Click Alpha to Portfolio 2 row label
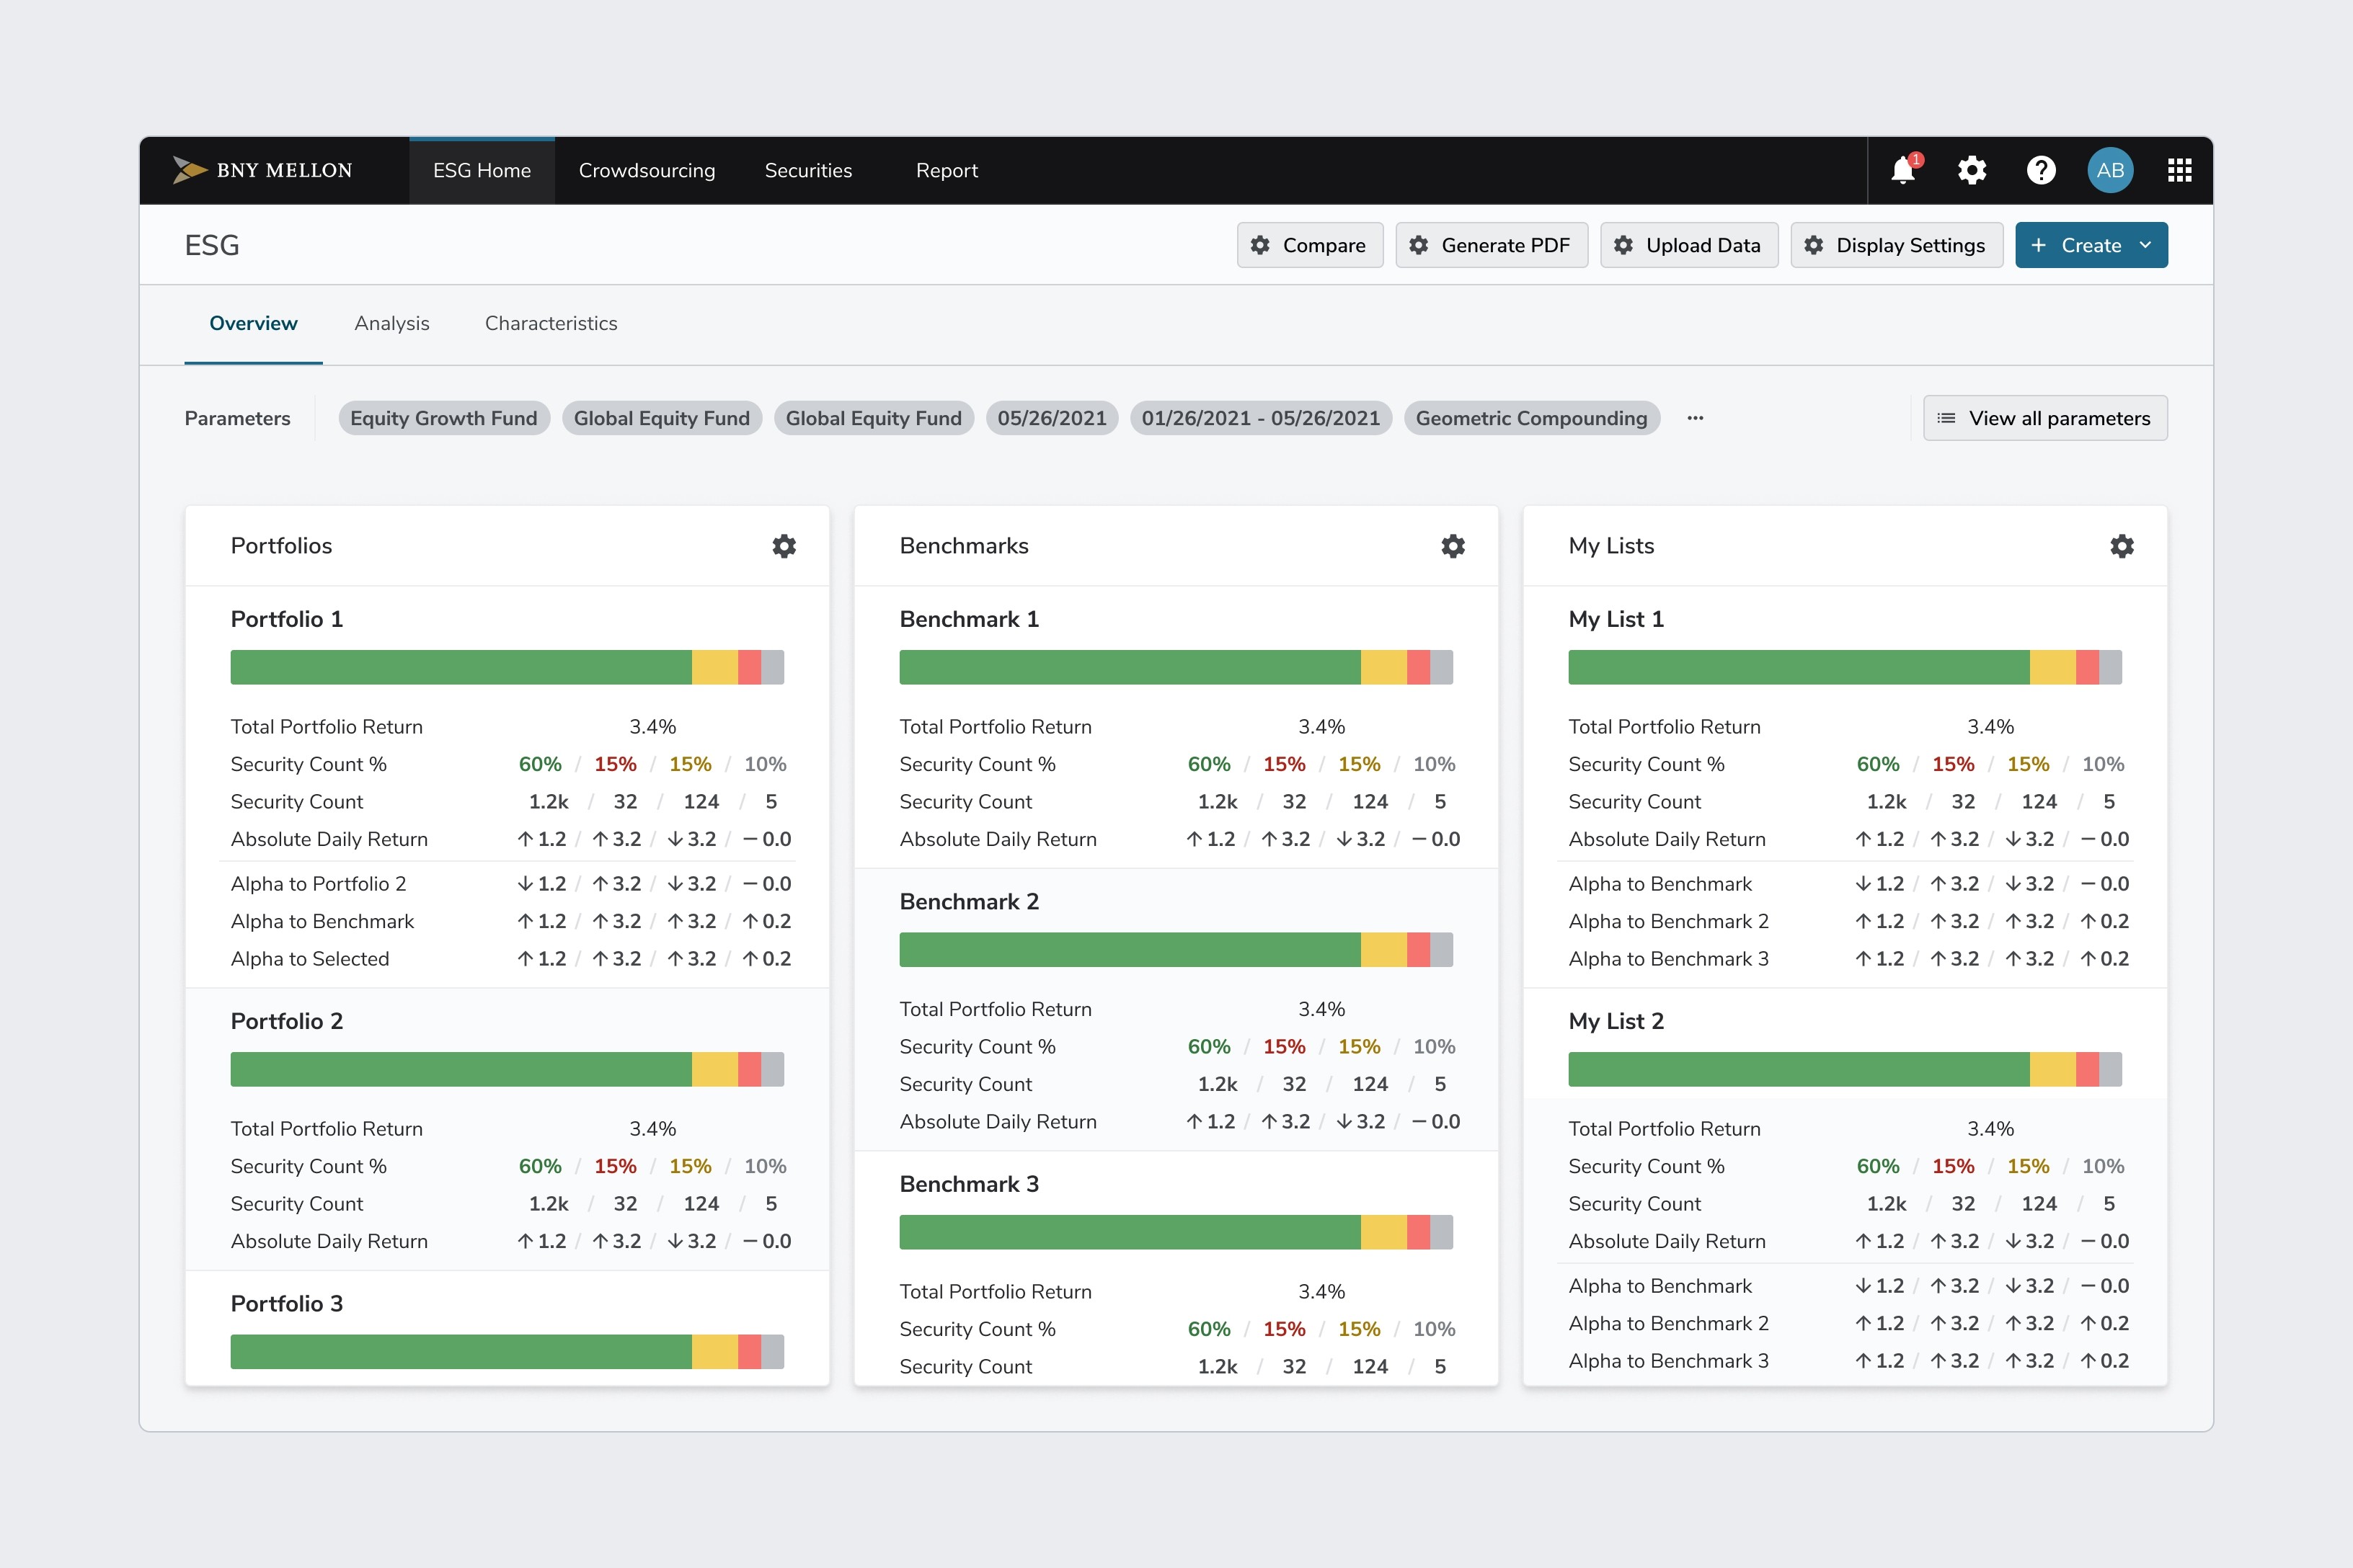This screenshot has width=2353, height=1568. pyautogui.click(x=318, y=884)
